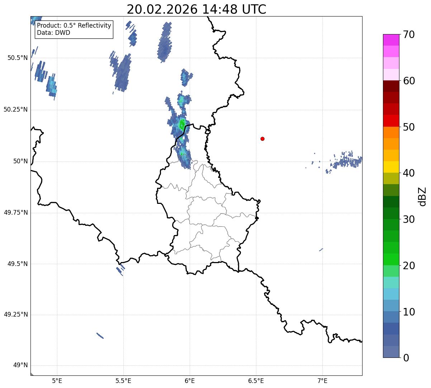This screenshot has width=431, height=388.
Task: Click the 70 tick label on colorbar
Action: pyautogui.click(x=409, y=35)
